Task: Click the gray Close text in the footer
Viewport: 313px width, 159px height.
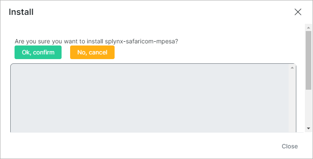Action: coord(289,146)
